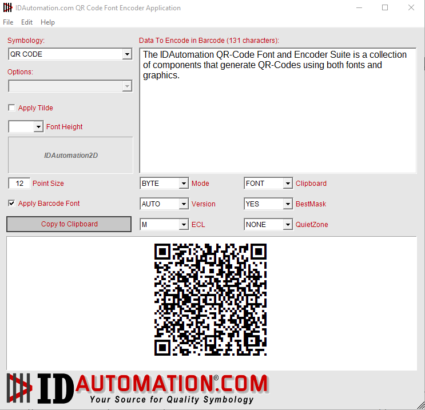Image resolution: width=425 pixels, height=410 pixels.
Task: Click the QuietZone label
Action: point(312,224)
